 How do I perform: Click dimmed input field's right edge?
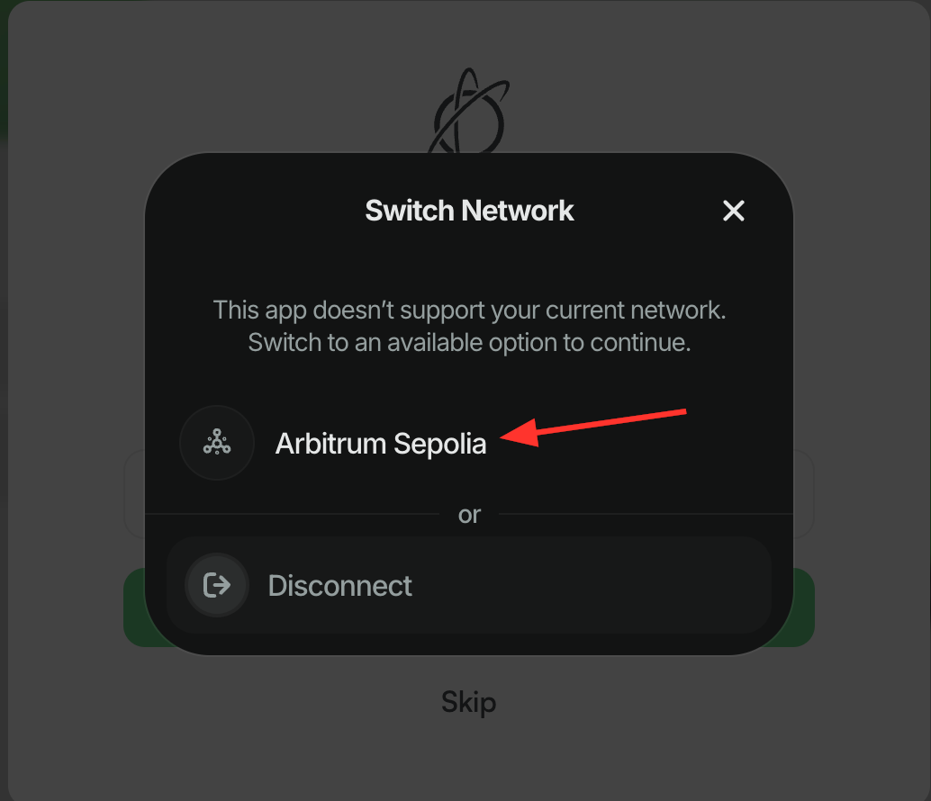tap(803, 494)
